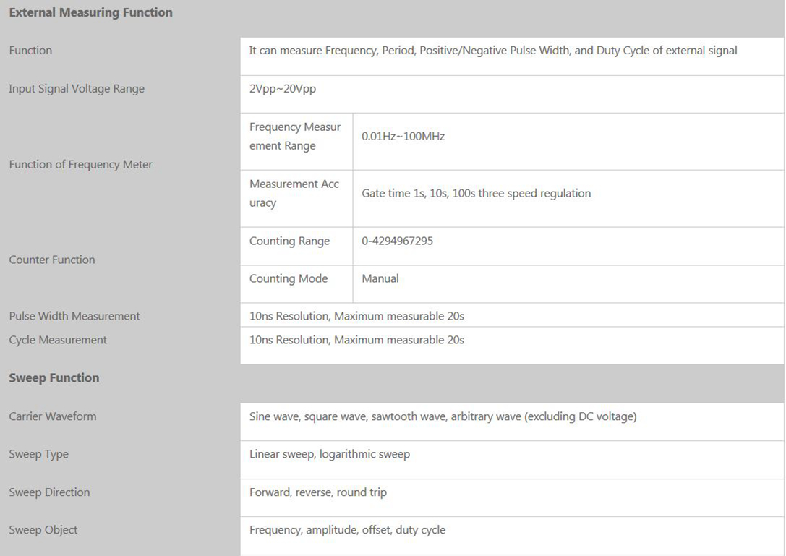Select the Manual counting mode value
The image size is (786, 556).
380,279
